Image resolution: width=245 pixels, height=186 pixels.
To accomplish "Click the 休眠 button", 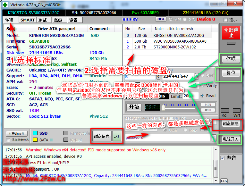I will tap(231, 59).
